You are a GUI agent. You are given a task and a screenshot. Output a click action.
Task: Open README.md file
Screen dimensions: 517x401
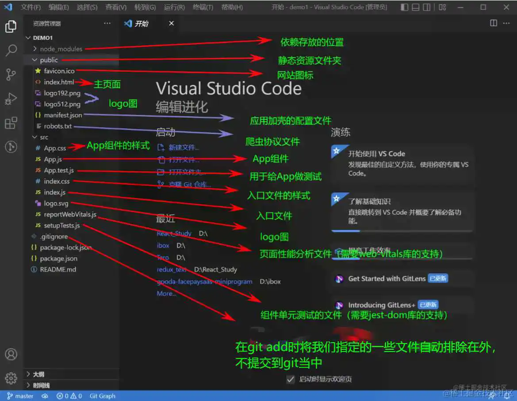[x=57, y=270]
